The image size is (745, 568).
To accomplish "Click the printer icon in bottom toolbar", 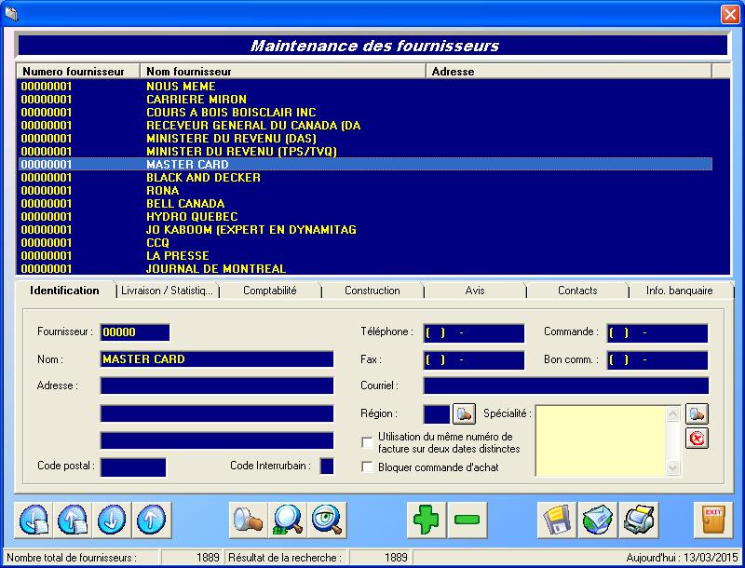I will tap(639, 520).
